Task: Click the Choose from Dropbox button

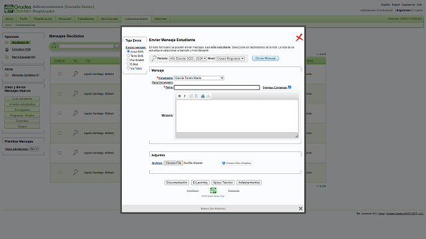Action: (237, 163)
